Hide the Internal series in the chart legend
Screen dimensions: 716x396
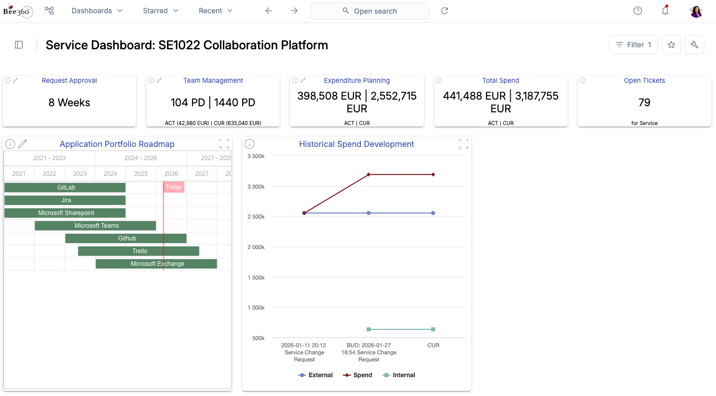pyautogui.click(x=399, y=375)
